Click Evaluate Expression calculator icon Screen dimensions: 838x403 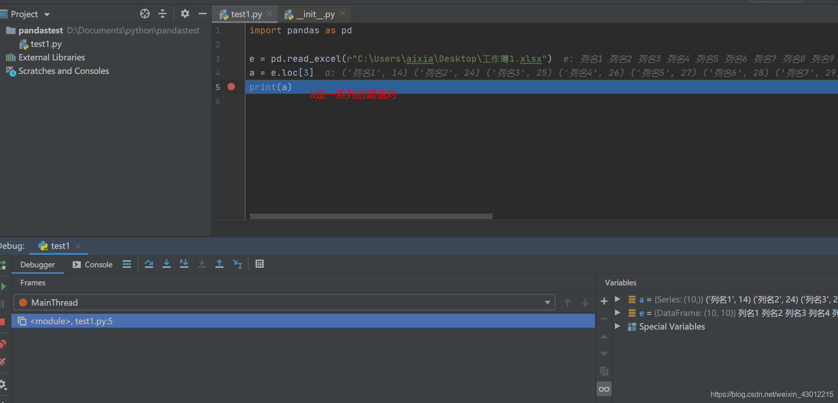pyautogui.click(x=260, y=264)
